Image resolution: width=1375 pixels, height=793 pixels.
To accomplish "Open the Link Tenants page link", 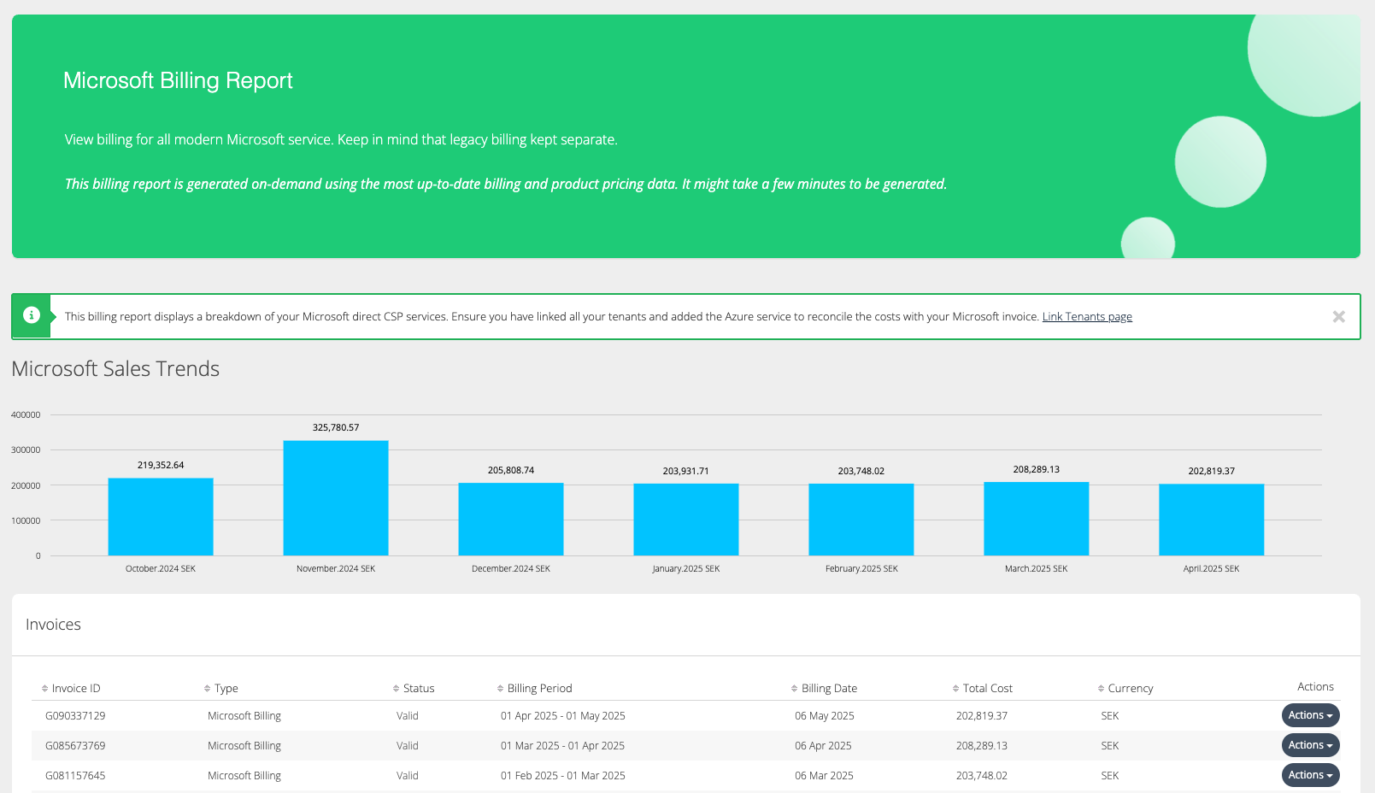I will pyautogui.click(x=1086, y=317).
